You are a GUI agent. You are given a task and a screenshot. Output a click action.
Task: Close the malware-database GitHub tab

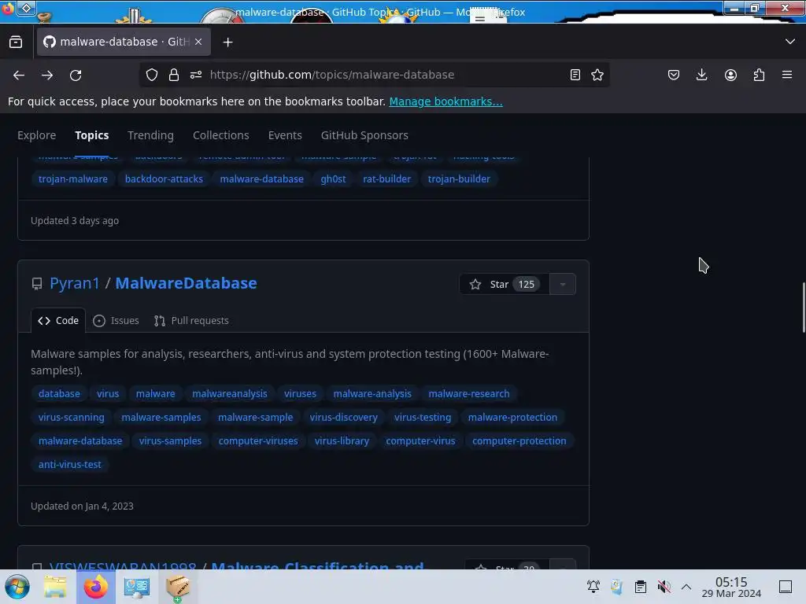tap(198, 42)
